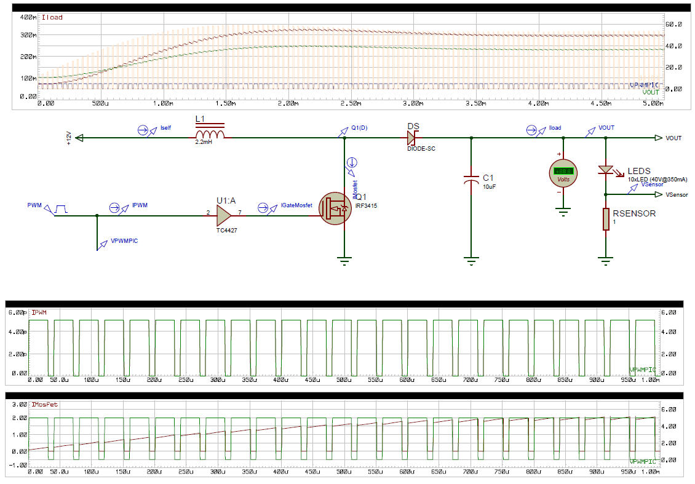This screenshot has width=695, height=484.
Task: Click the DS reference label
Action: (x=413, y=126)
